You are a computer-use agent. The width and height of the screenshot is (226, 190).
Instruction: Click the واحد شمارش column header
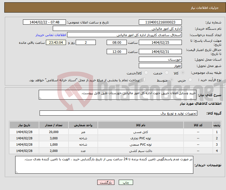pyautogui.click(x=83, y=125)
